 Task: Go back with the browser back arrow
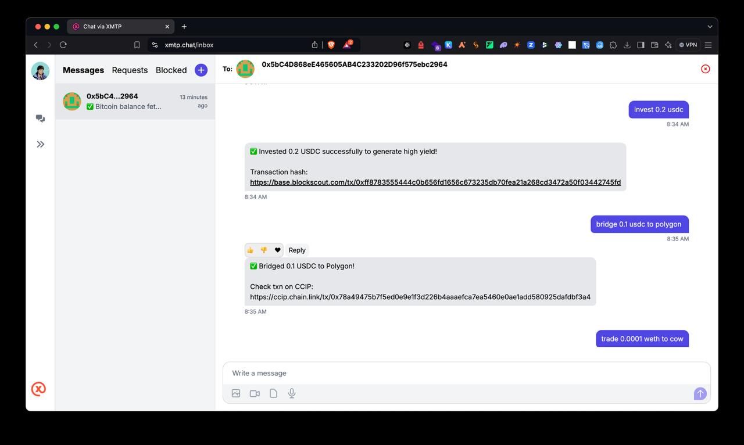pyautogui.click(x=36, y=45)
